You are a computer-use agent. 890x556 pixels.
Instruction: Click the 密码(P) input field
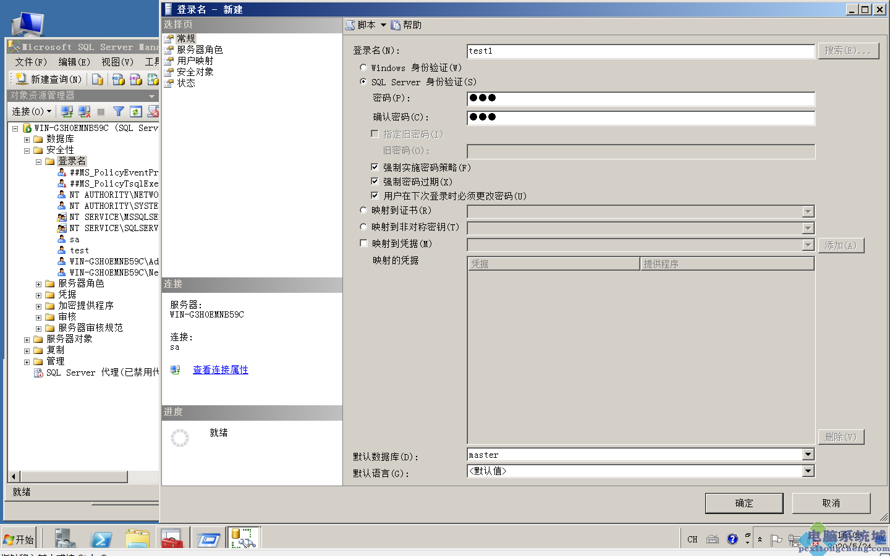coord(641,98)
